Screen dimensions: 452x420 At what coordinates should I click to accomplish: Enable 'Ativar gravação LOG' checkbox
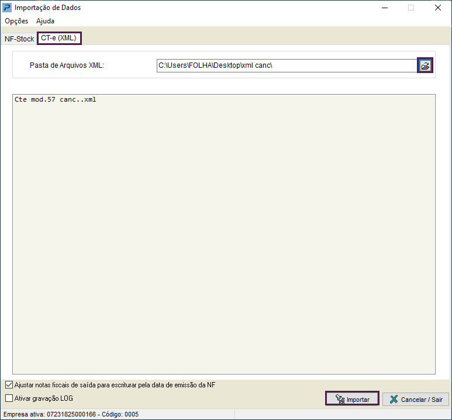tap(9, 398)
